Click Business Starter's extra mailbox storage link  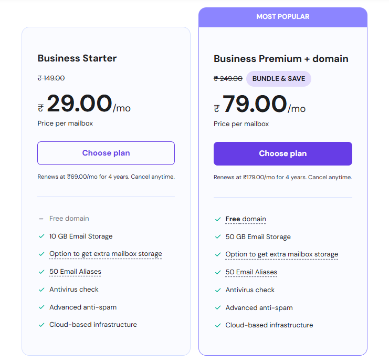[x=106, y=254]
